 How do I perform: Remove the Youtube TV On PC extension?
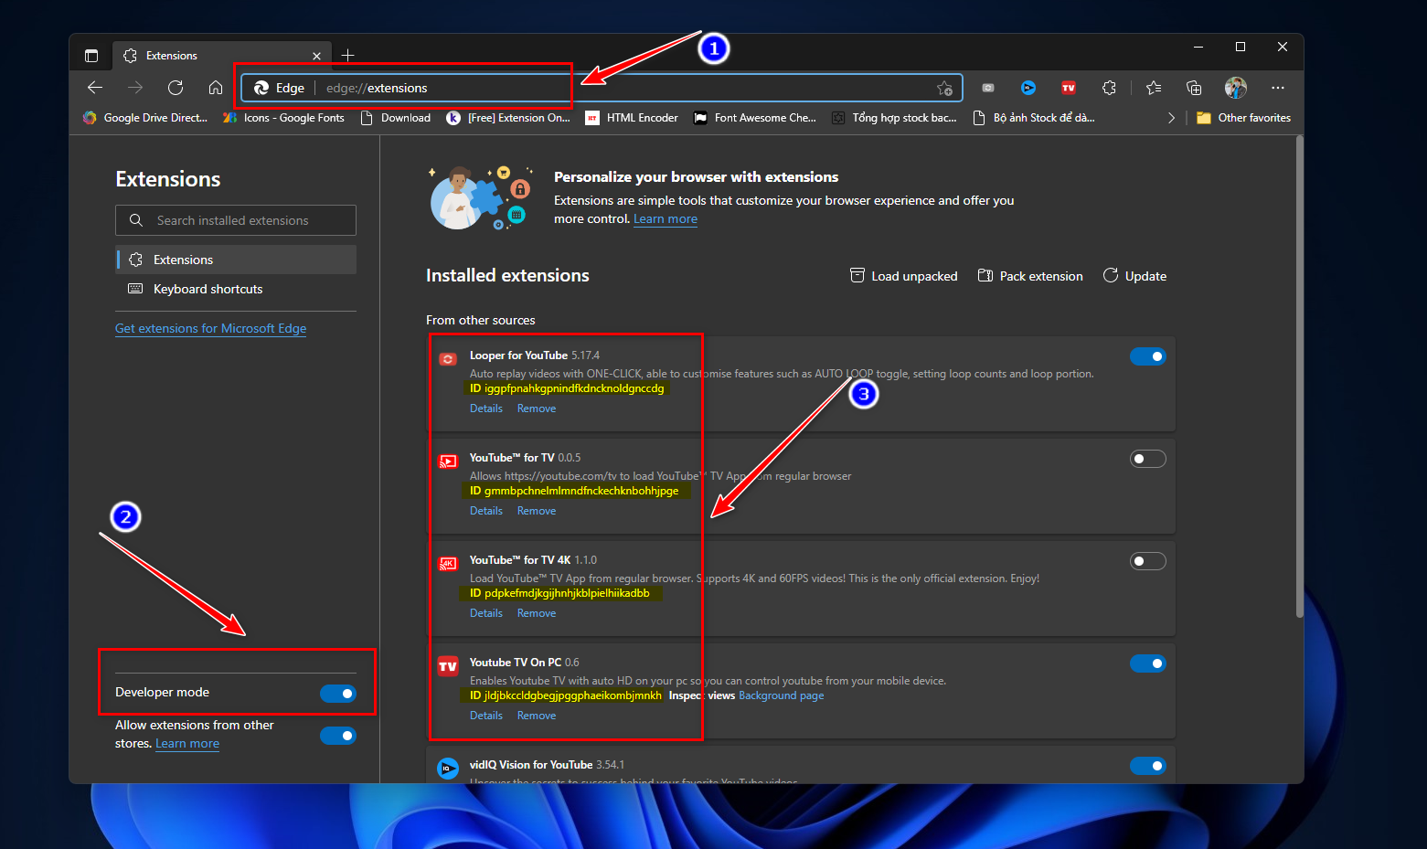(537, 716)
